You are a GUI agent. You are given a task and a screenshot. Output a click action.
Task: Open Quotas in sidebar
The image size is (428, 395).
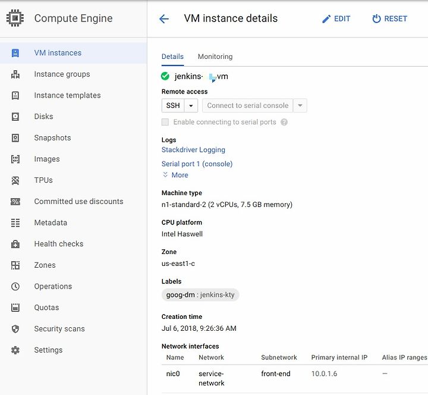coord(74,308)
